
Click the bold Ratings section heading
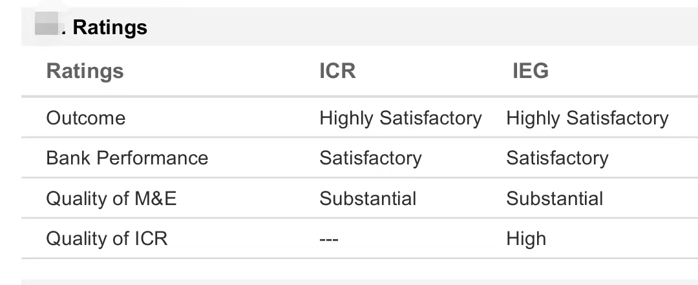(110, 27)
